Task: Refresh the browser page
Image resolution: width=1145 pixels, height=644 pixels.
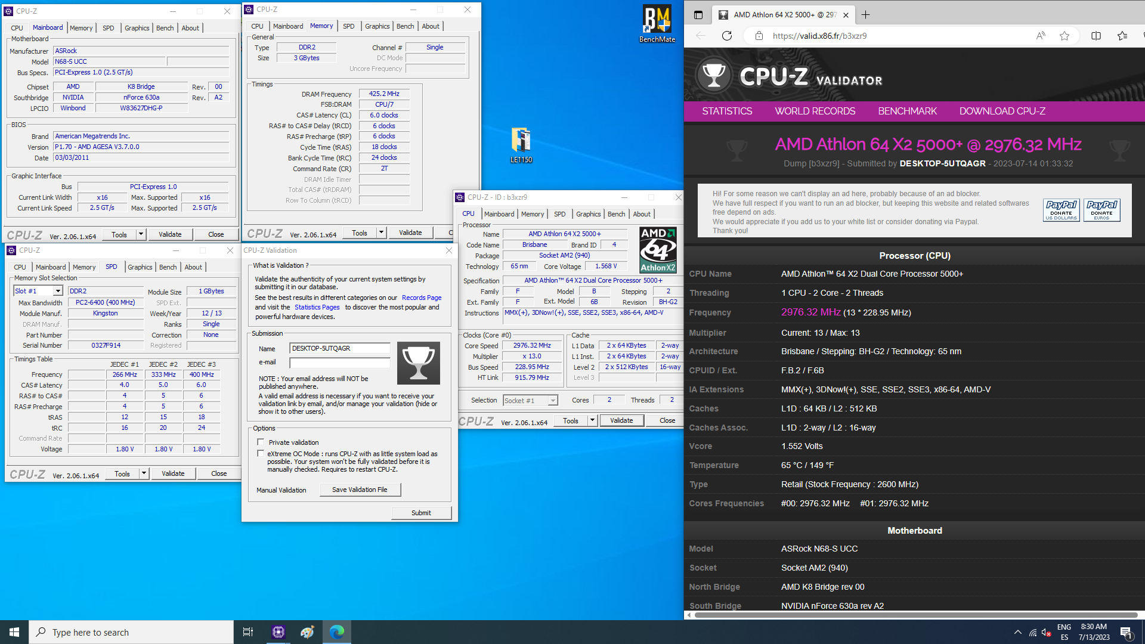Action: pyautogui.click(x=726, y=36)
